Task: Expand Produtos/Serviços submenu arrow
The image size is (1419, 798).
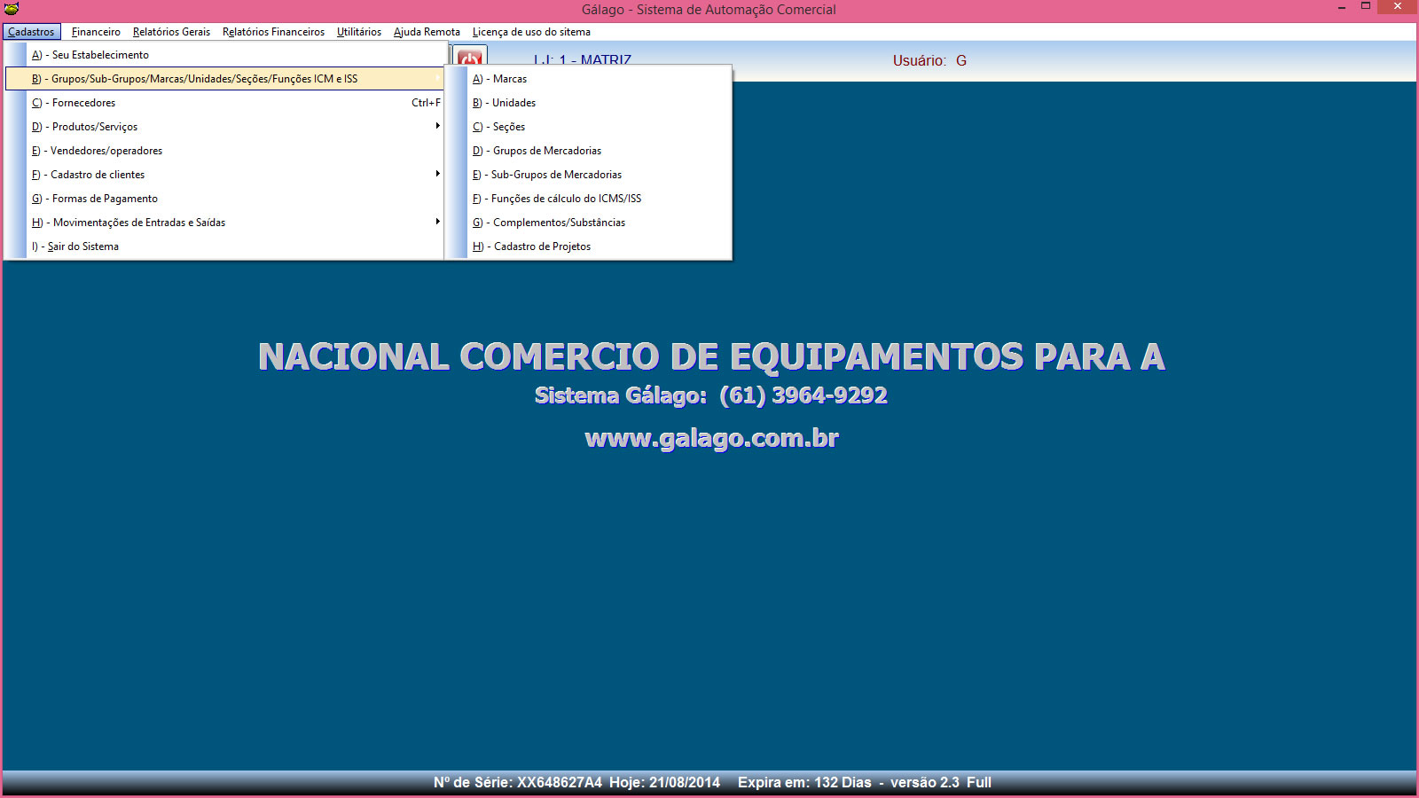Action: [x=437, y=126]
